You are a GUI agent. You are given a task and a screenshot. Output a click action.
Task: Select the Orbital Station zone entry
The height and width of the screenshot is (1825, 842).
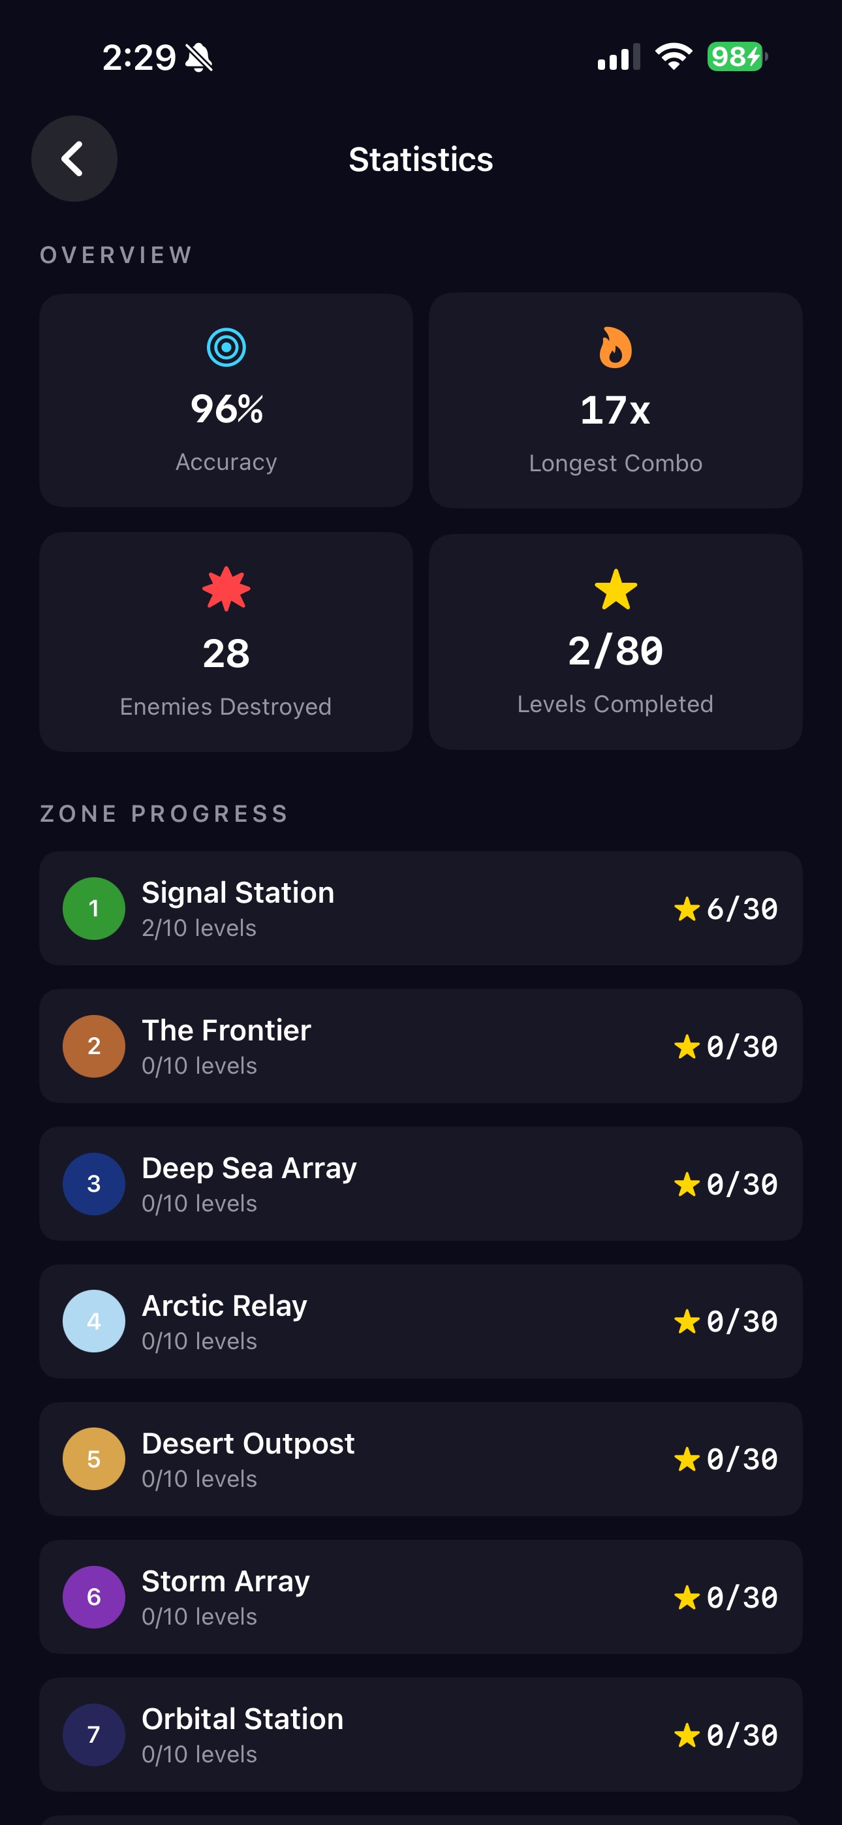point(421,1734)
